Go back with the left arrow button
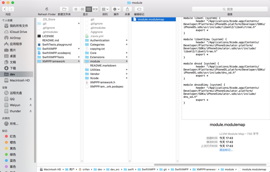270x172 pixels. (x=5, y=9)
